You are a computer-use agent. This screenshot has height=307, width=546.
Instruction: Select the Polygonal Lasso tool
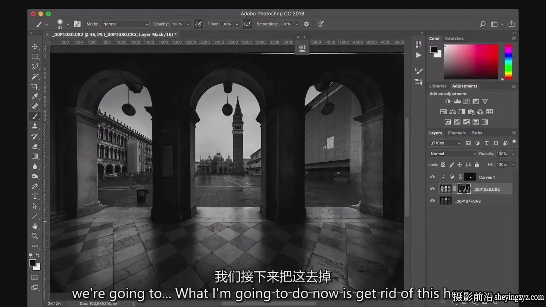click(x=35, y=67)
